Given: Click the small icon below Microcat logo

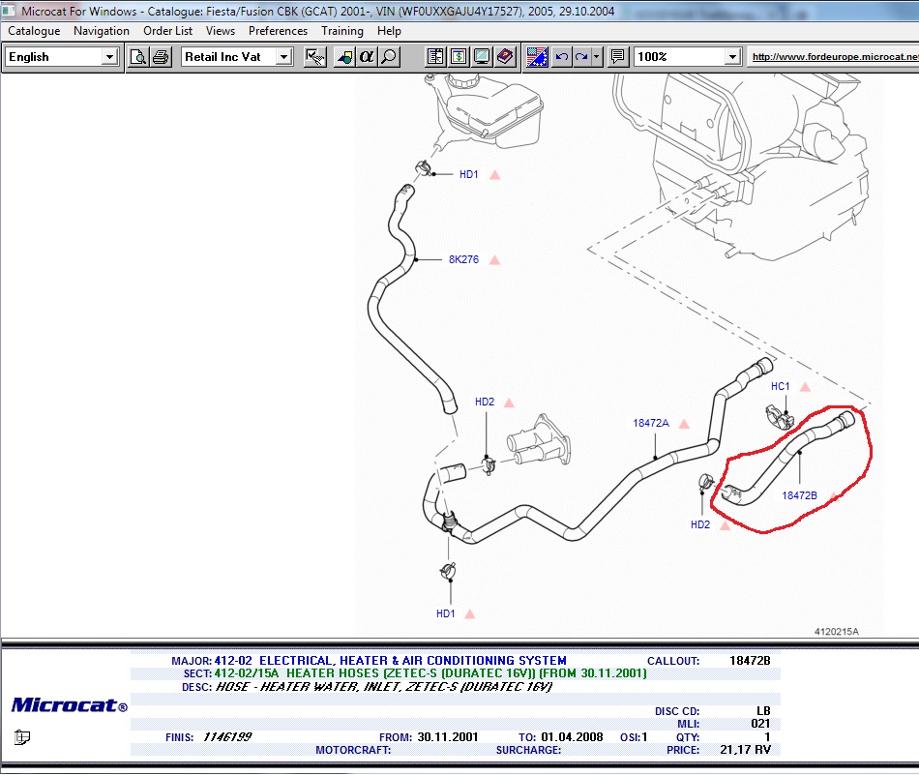Looking at the screenshot, I should click(x=22, y=738).
